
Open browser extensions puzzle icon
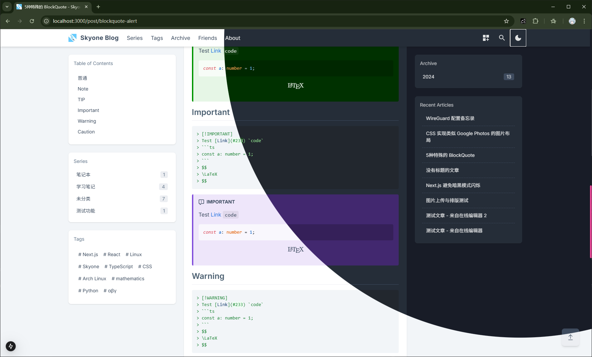[x=535, y=21]
